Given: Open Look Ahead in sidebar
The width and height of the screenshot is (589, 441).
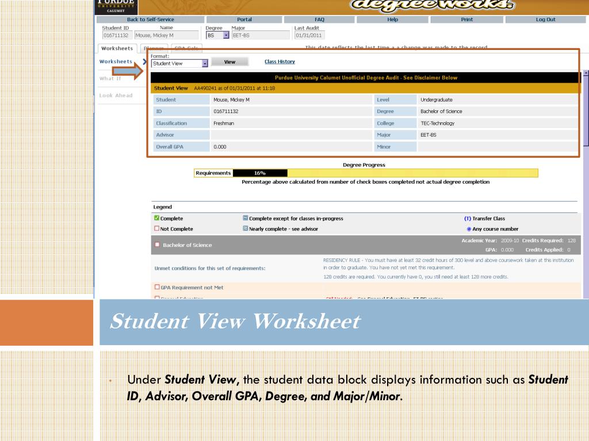Looking at the screenshot, I should pos(116,96).
